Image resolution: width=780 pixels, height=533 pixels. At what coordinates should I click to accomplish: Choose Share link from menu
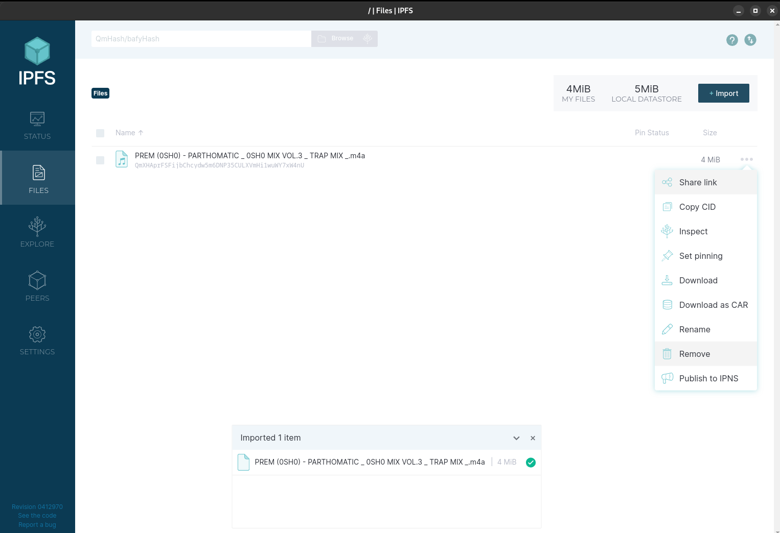click(x=705, y=182)
